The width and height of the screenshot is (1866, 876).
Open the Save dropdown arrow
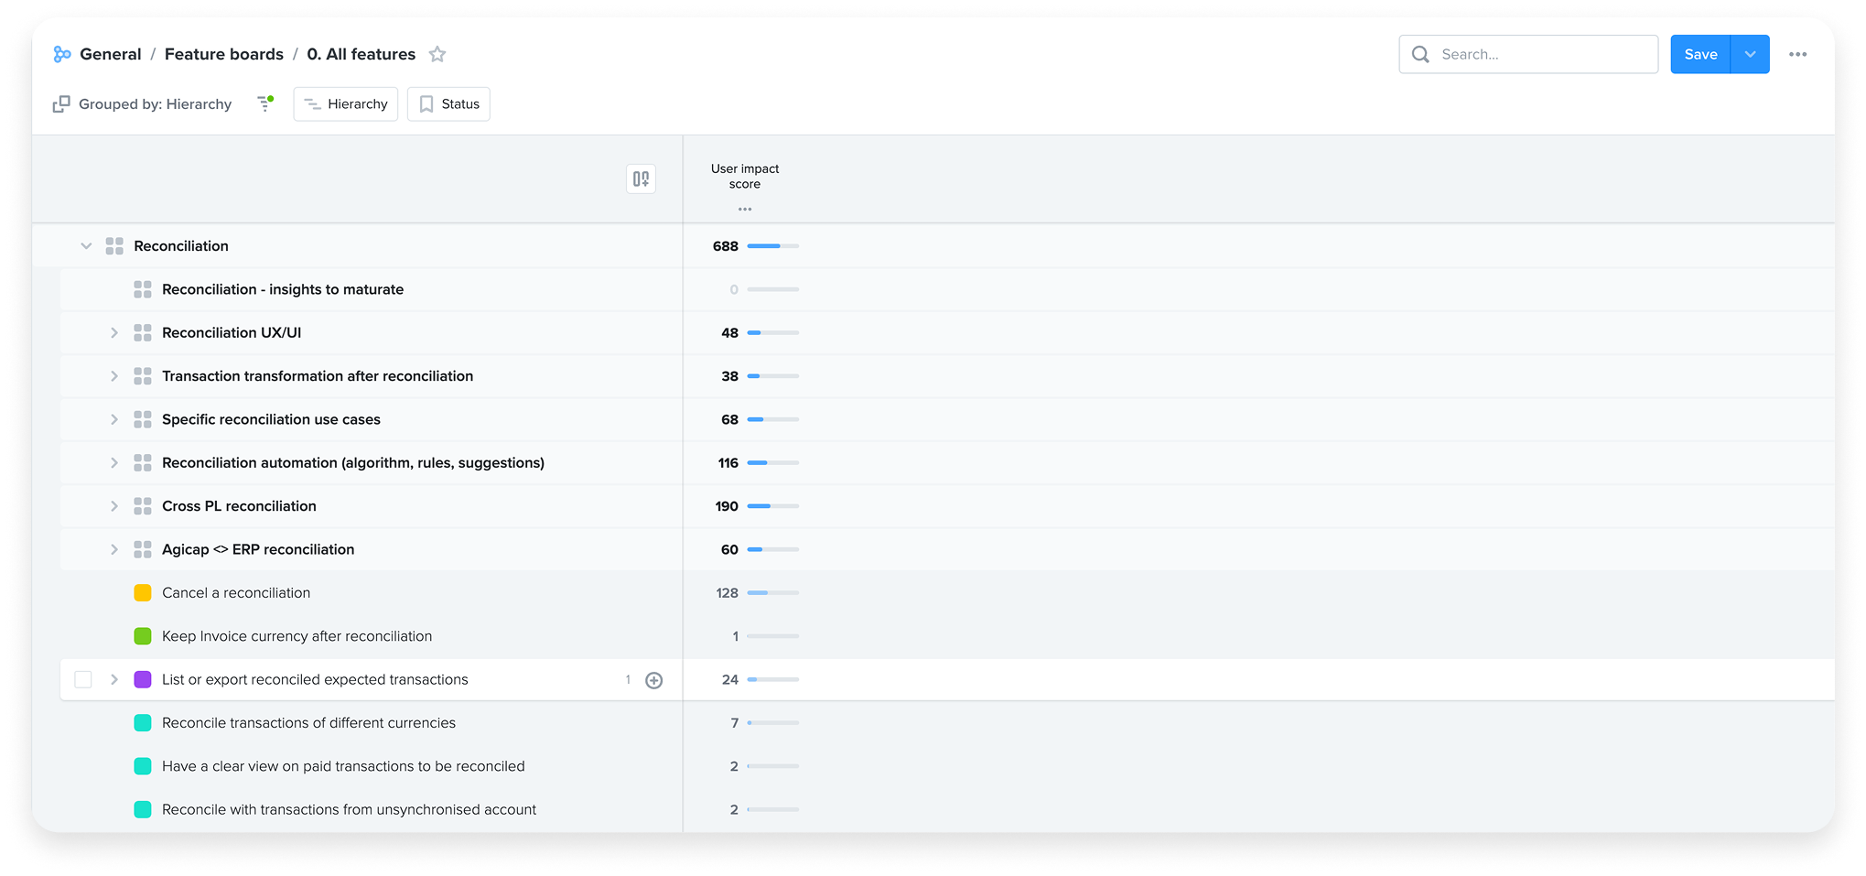1750,54
